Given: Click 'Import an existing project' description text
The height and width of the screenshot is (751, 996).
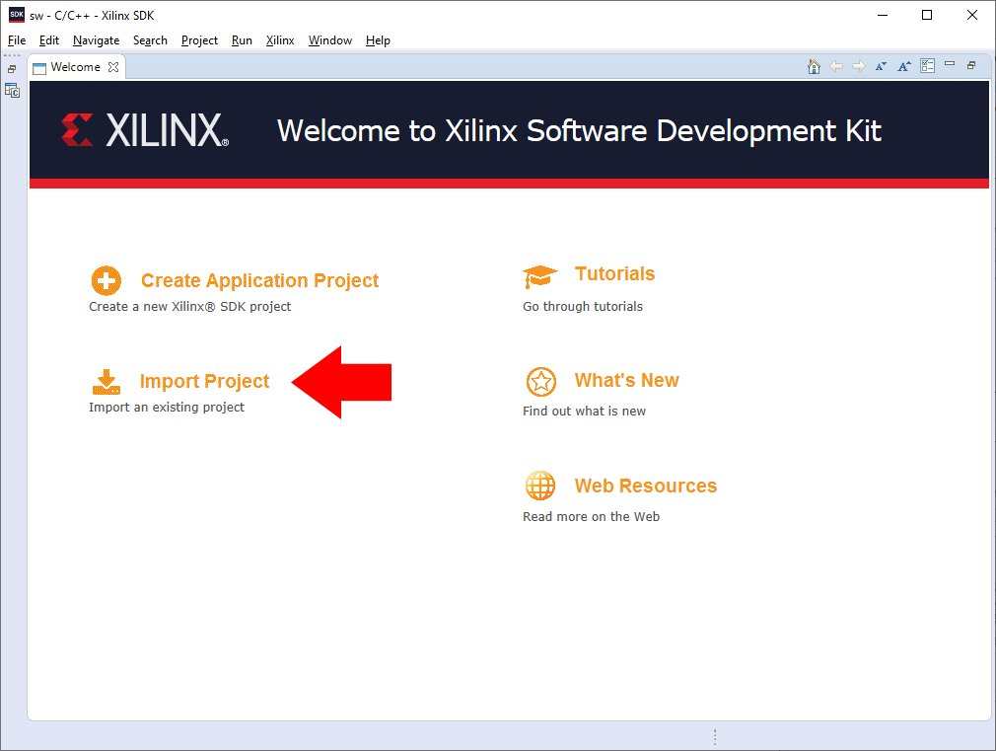Looking at the screenshot, I should pos(167,407).
